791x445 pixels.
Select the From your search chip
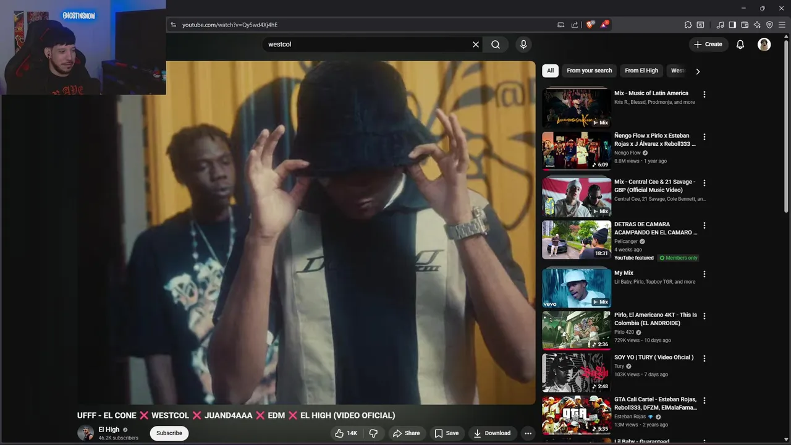[x=589, y=70]
